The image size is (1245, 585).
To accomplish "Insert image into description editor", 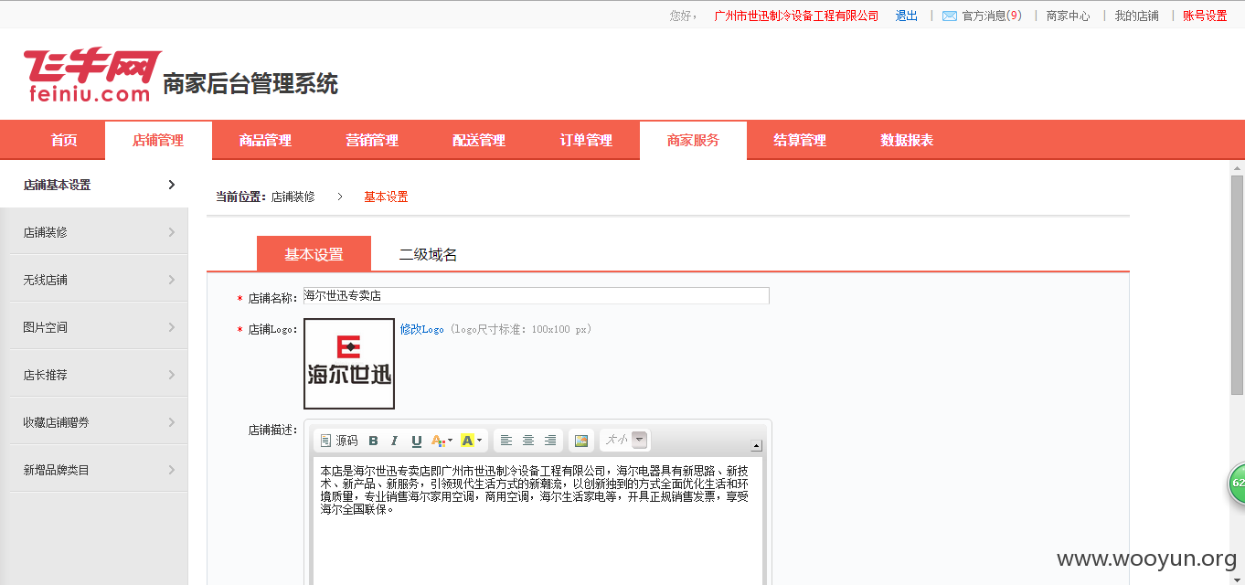I will pyautogui.click(x=580, y=441).
